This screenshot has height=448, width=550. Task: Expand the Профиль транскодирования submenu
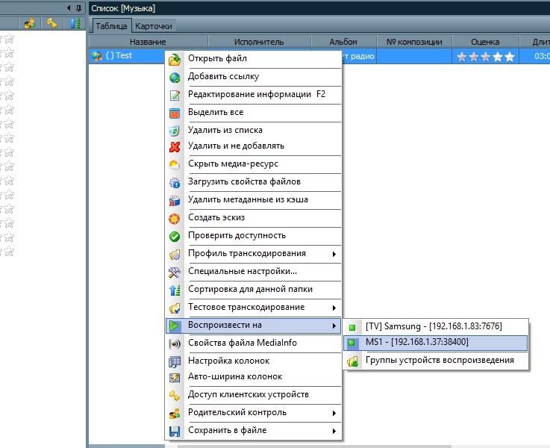334,254
